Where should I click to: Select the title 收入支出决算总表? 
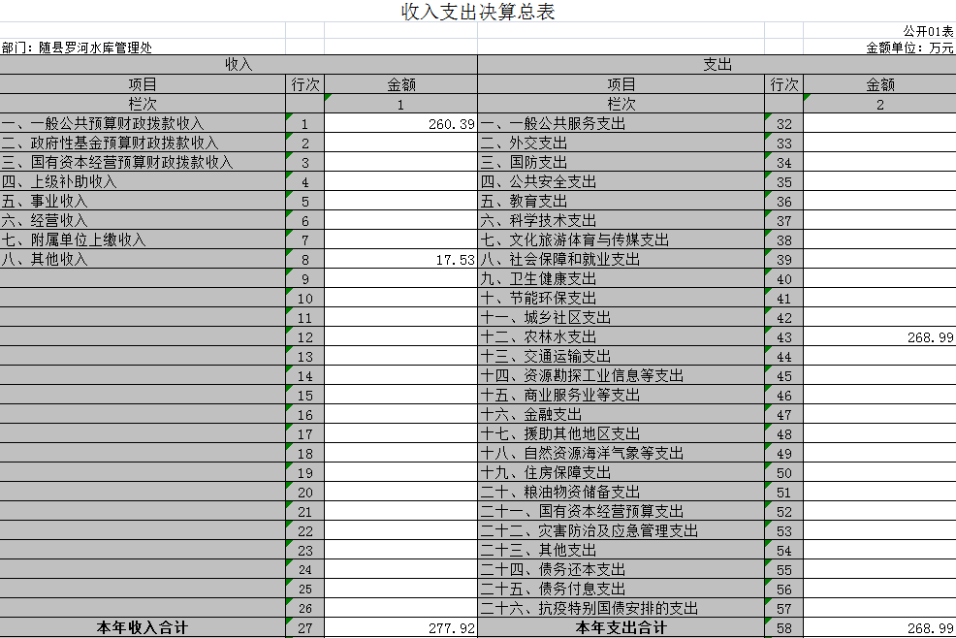tap(478, 12)
